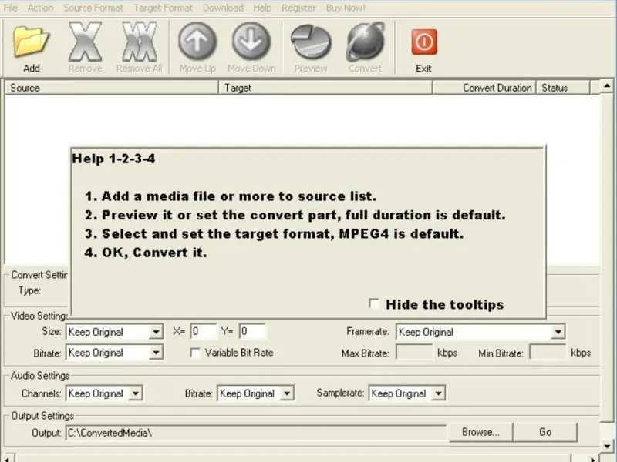The width and height of the screenshot is (617, 462).
Task: Check the Hide the tooltips box
Action: pos(374,303)
